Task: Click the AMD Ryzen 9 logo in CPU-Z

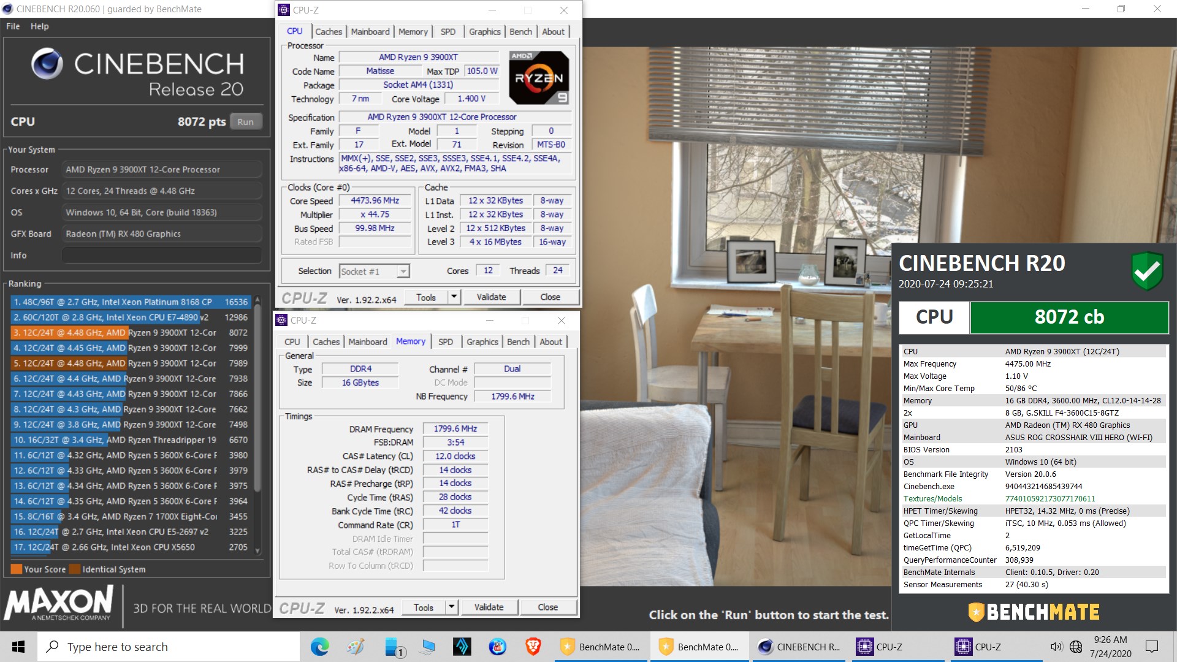Action: point(539,78)
